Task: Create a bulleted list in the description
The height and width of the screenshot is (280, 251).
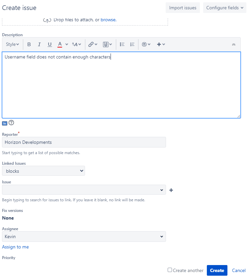Action: [x=122, y=44]
